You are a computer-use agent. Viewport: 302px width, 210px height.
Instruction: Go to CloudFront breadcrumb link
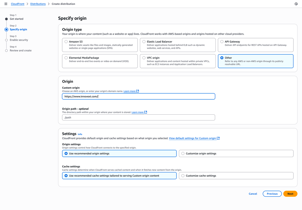[x=18, y=4]
